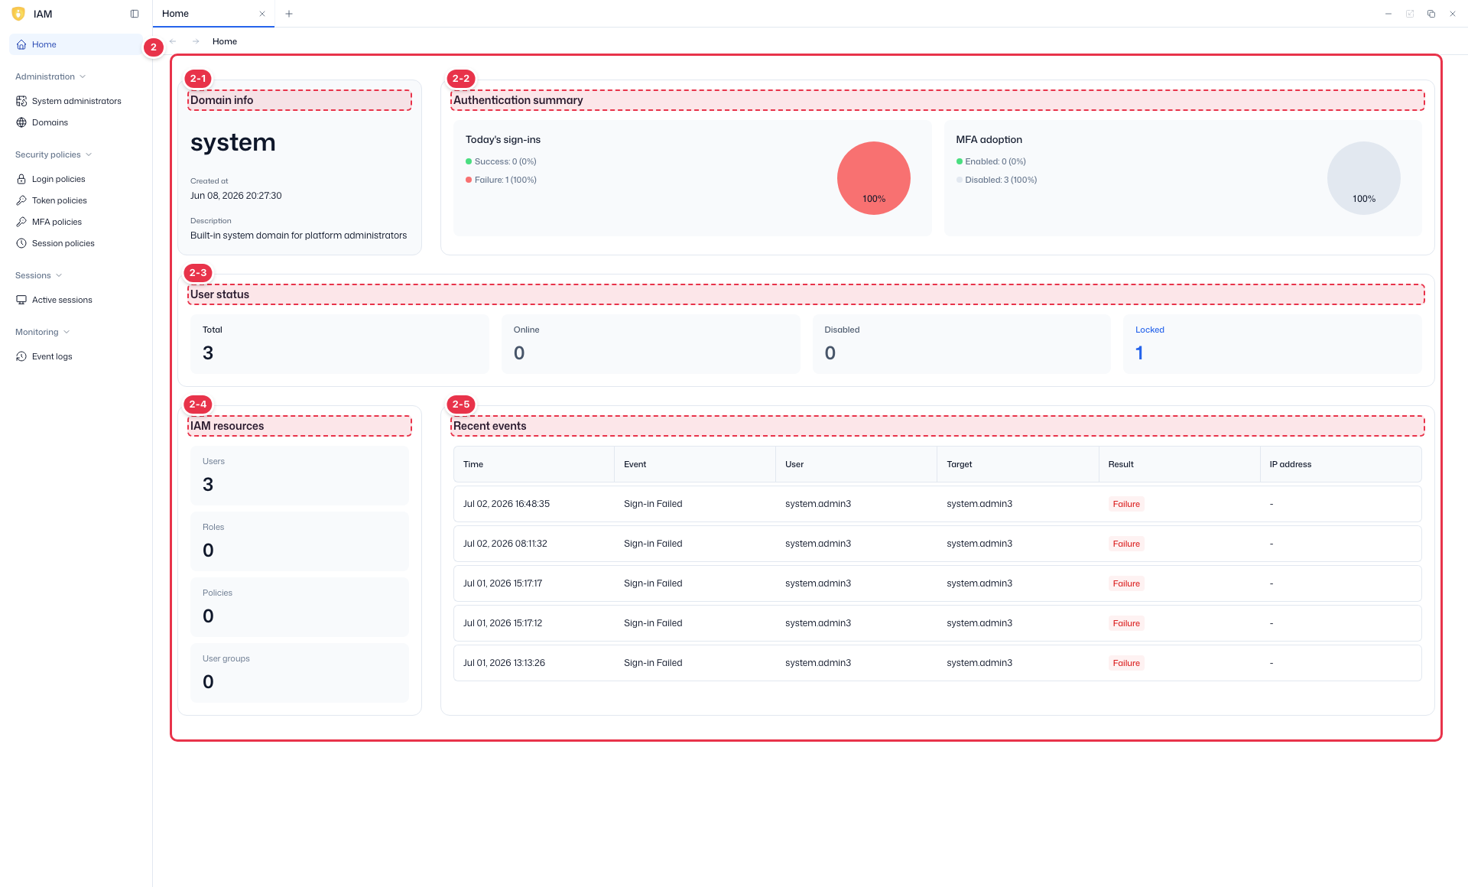Collapse the Sessions section
1468x887 pixels.
pos(39,275)
